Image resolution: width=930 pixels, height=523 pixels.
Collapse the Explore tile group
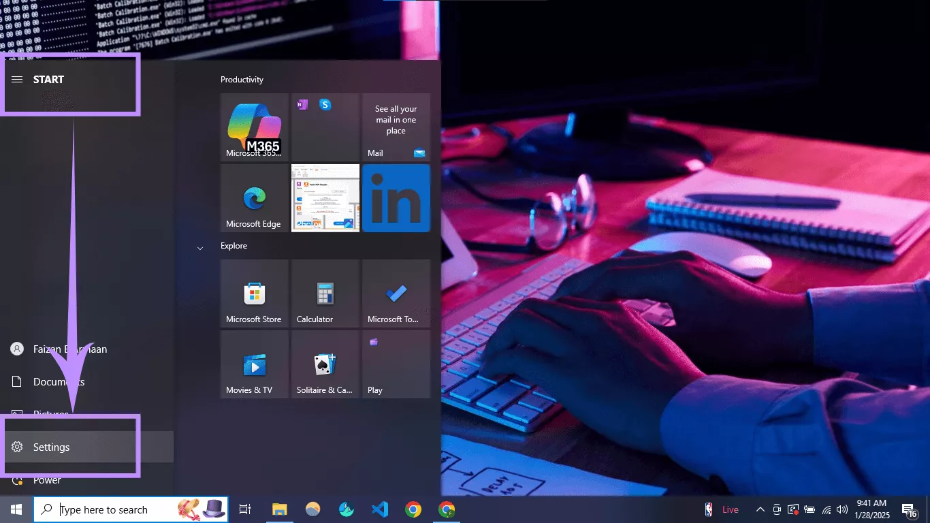pyautogui.click(x=199, y=249)
